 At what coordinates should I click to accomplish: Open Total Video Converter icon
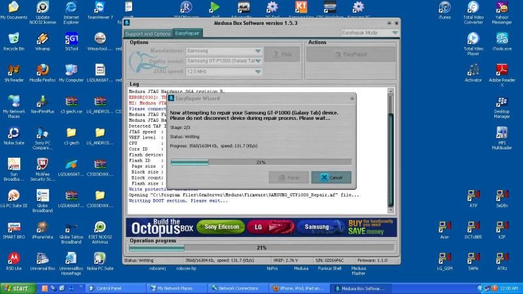(x=473, y=12)
